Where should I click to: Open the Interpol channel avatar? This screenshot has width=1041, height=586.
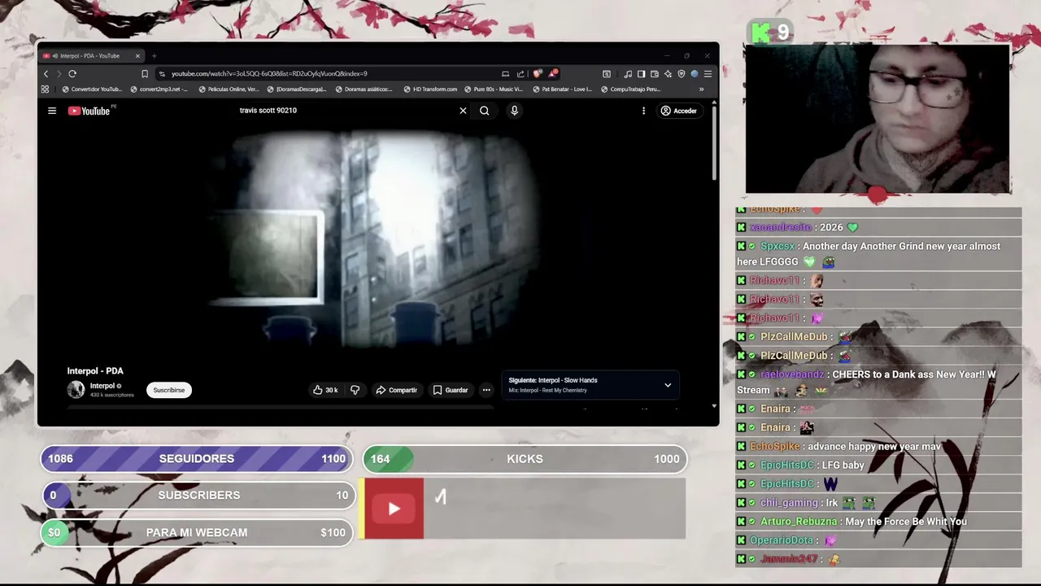pos(76,390)
